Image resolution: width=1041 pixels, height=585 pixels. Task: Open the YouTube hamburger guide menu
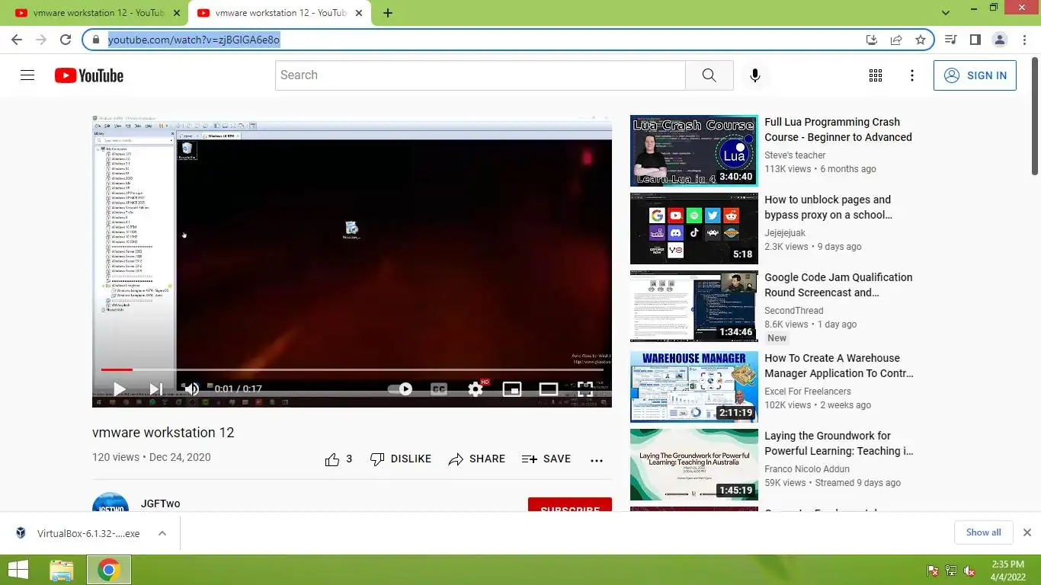pos(27,75)
